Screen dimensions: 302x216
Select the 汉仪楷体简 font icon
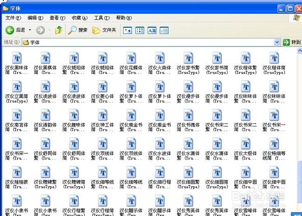click(x=274, y=58)
